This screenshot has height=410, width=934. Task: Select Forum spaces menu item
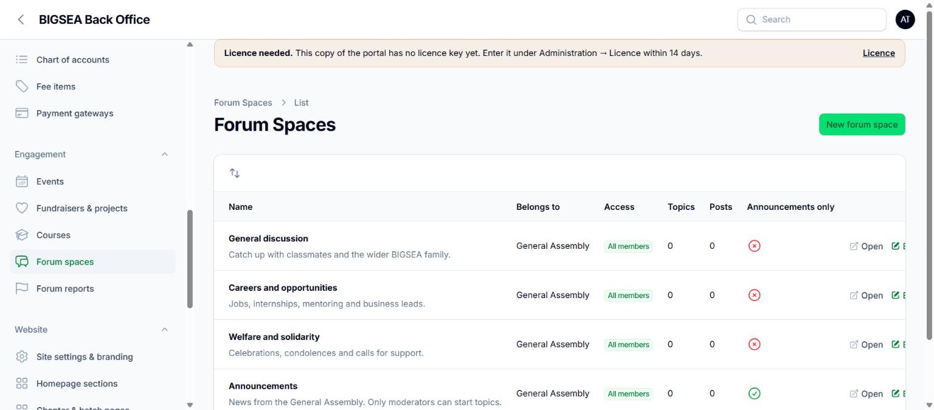click(x=92, y=262)
